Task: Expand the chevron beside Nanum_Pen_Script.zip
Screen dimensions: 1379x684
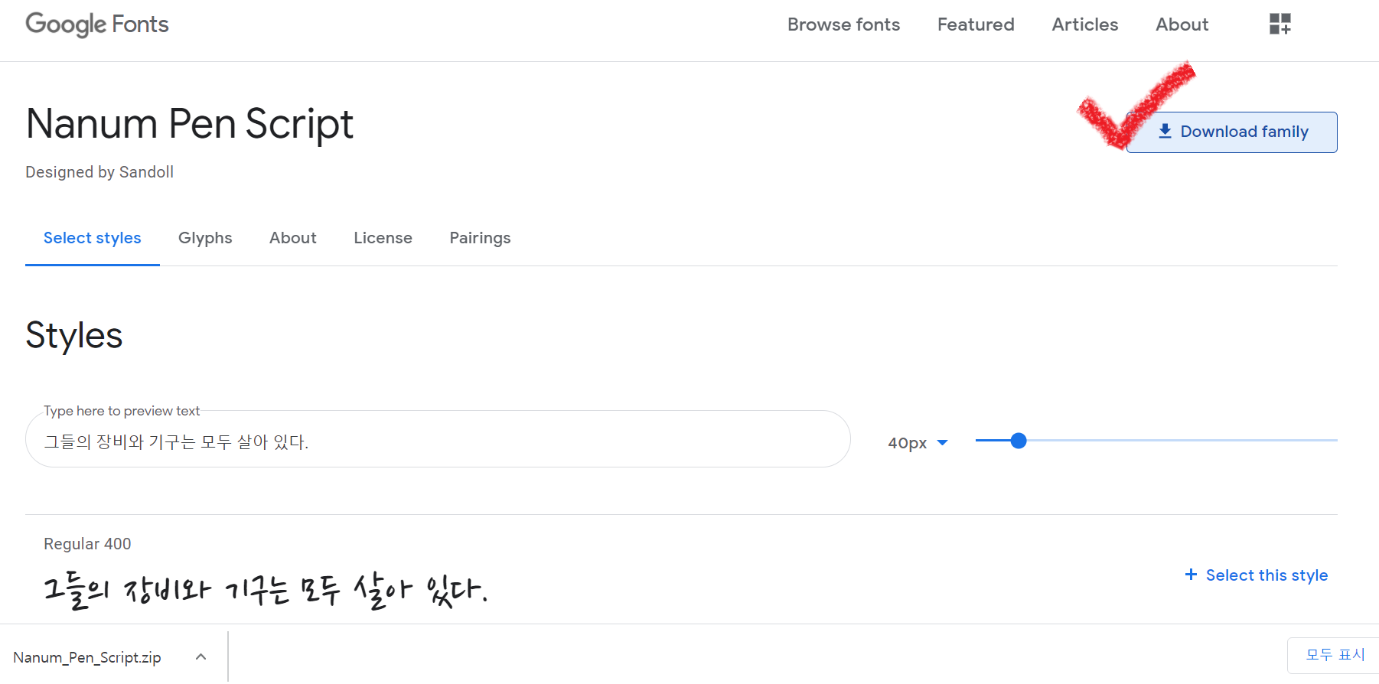Action: 200,657
